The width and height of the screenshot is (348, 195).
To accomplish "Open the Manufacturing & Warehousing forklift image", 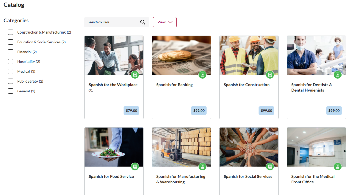I will pos(181,147).
